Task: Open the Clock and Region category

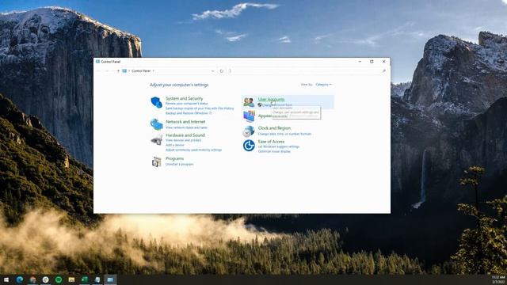Action: (274, 128)
